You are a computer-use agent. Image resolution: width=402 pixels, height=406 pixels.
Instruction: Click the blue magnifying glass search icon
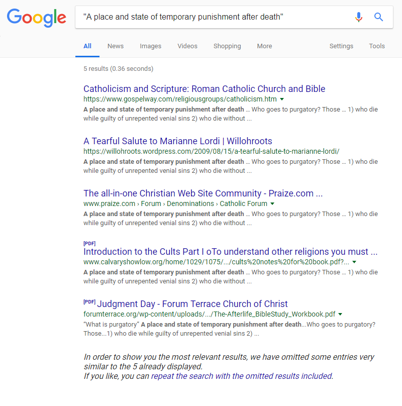[x=379, y=18]
